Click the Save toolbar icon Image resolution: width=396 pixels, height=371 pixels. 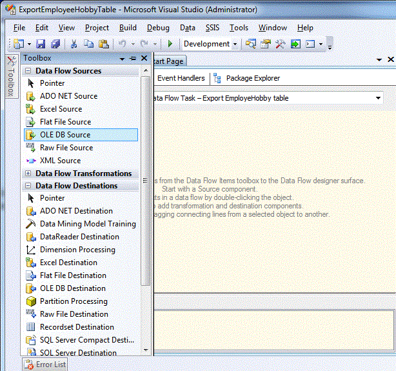coord(41,44)
